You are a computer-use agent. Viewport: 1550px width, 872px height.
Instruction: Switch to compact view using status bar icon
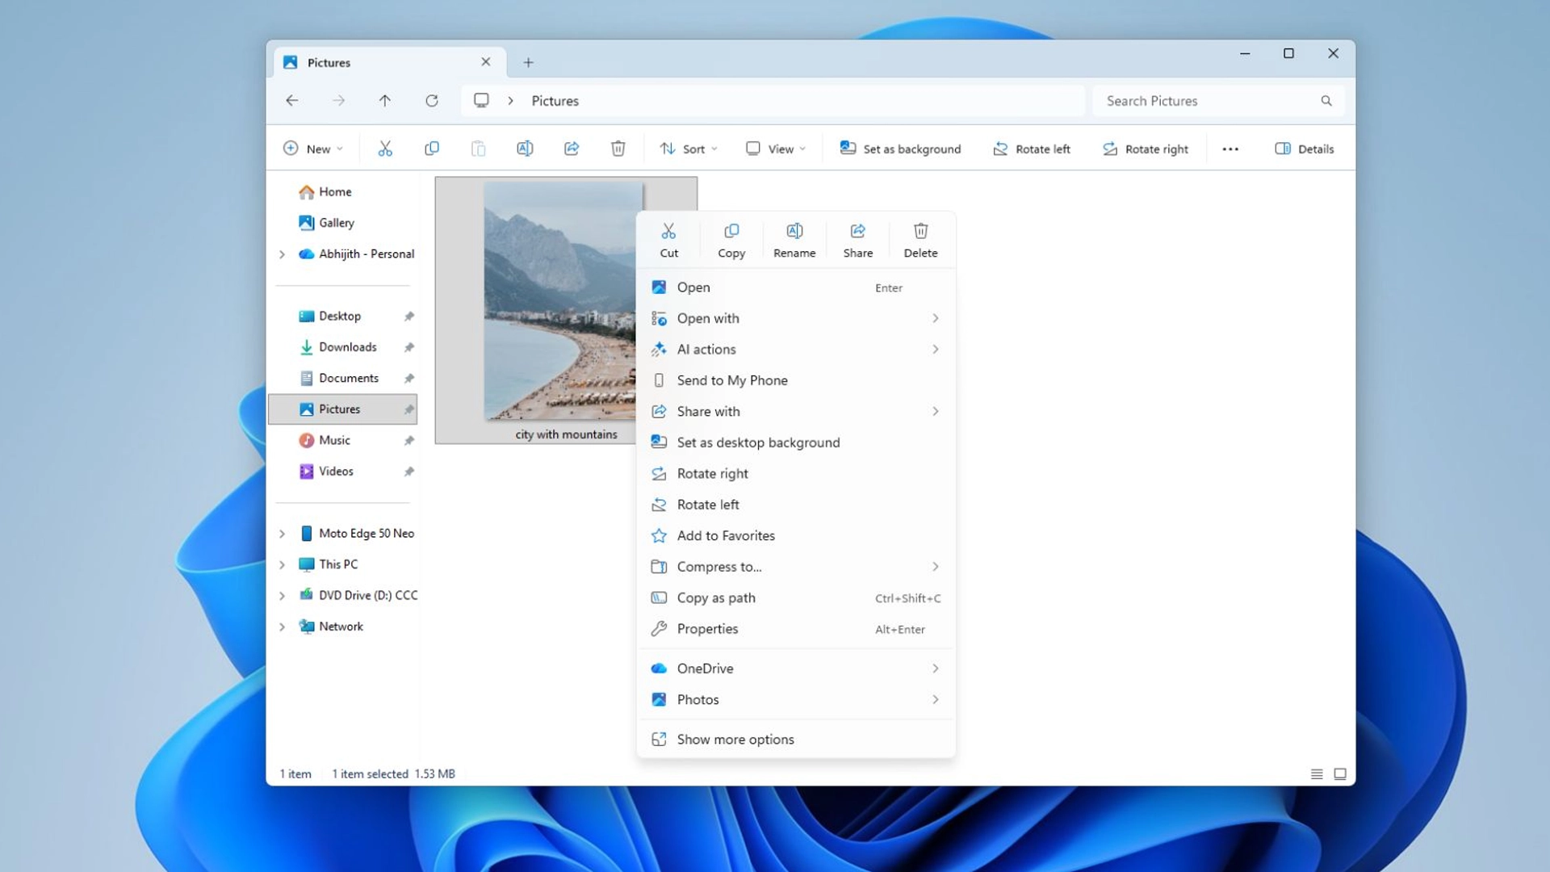[1316, 773]
